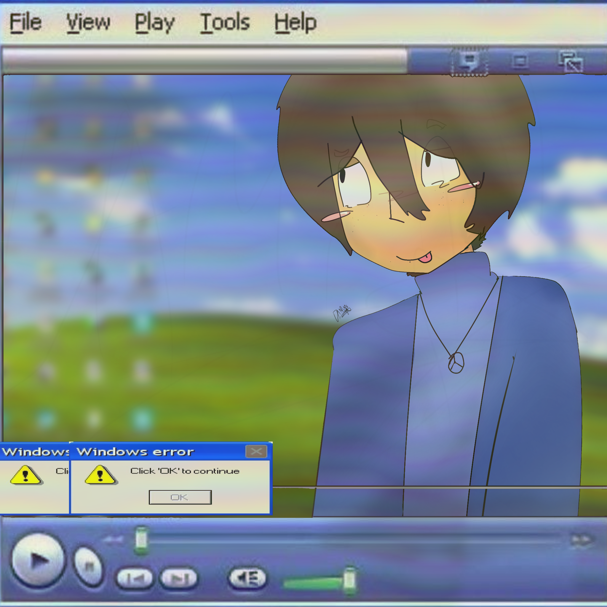Click the overlapping-windows icon at top right
Image resolution: width=607 pixels, height=607 pixels.
tap(571, 62)
